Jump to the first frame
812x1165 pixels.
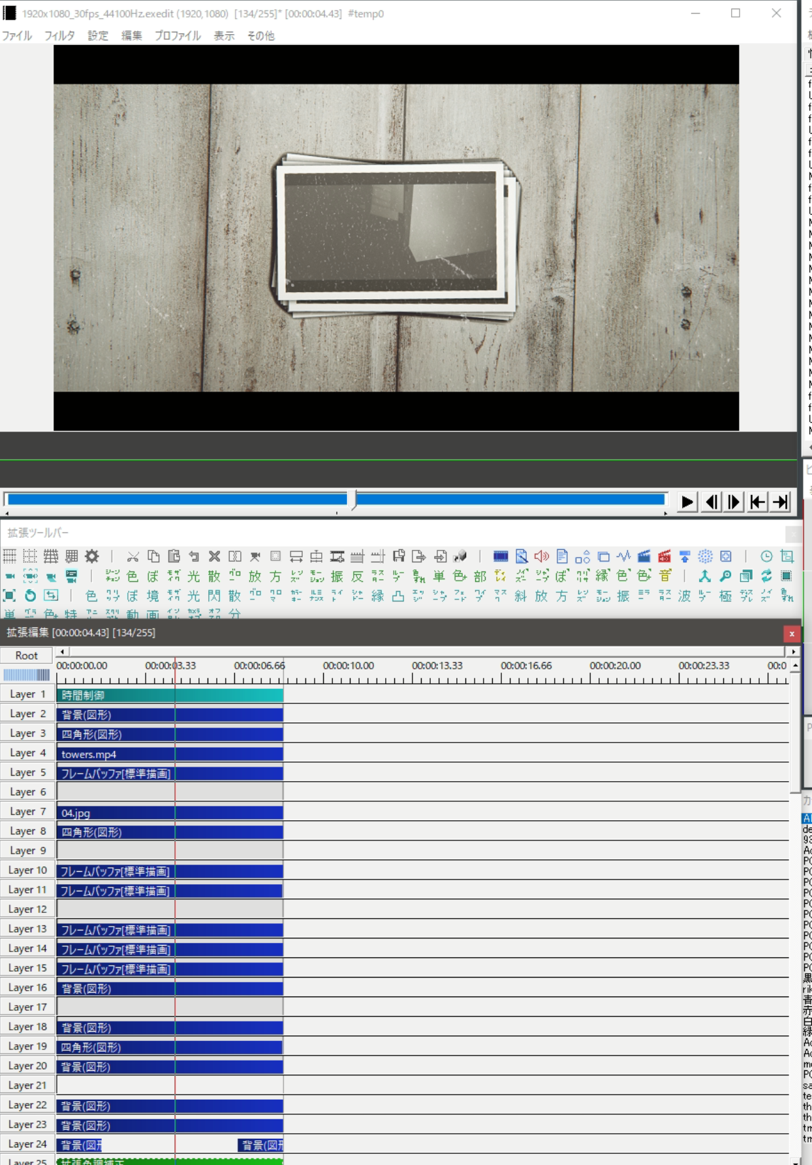(x=757, y=502)
